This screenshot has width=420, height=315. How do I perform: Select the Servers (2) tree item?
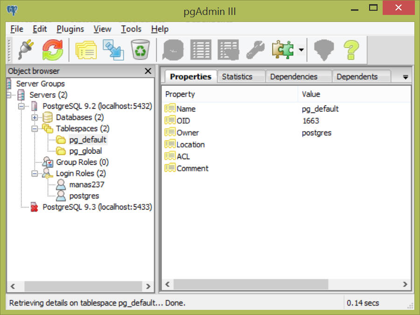(x=48, y=95)
